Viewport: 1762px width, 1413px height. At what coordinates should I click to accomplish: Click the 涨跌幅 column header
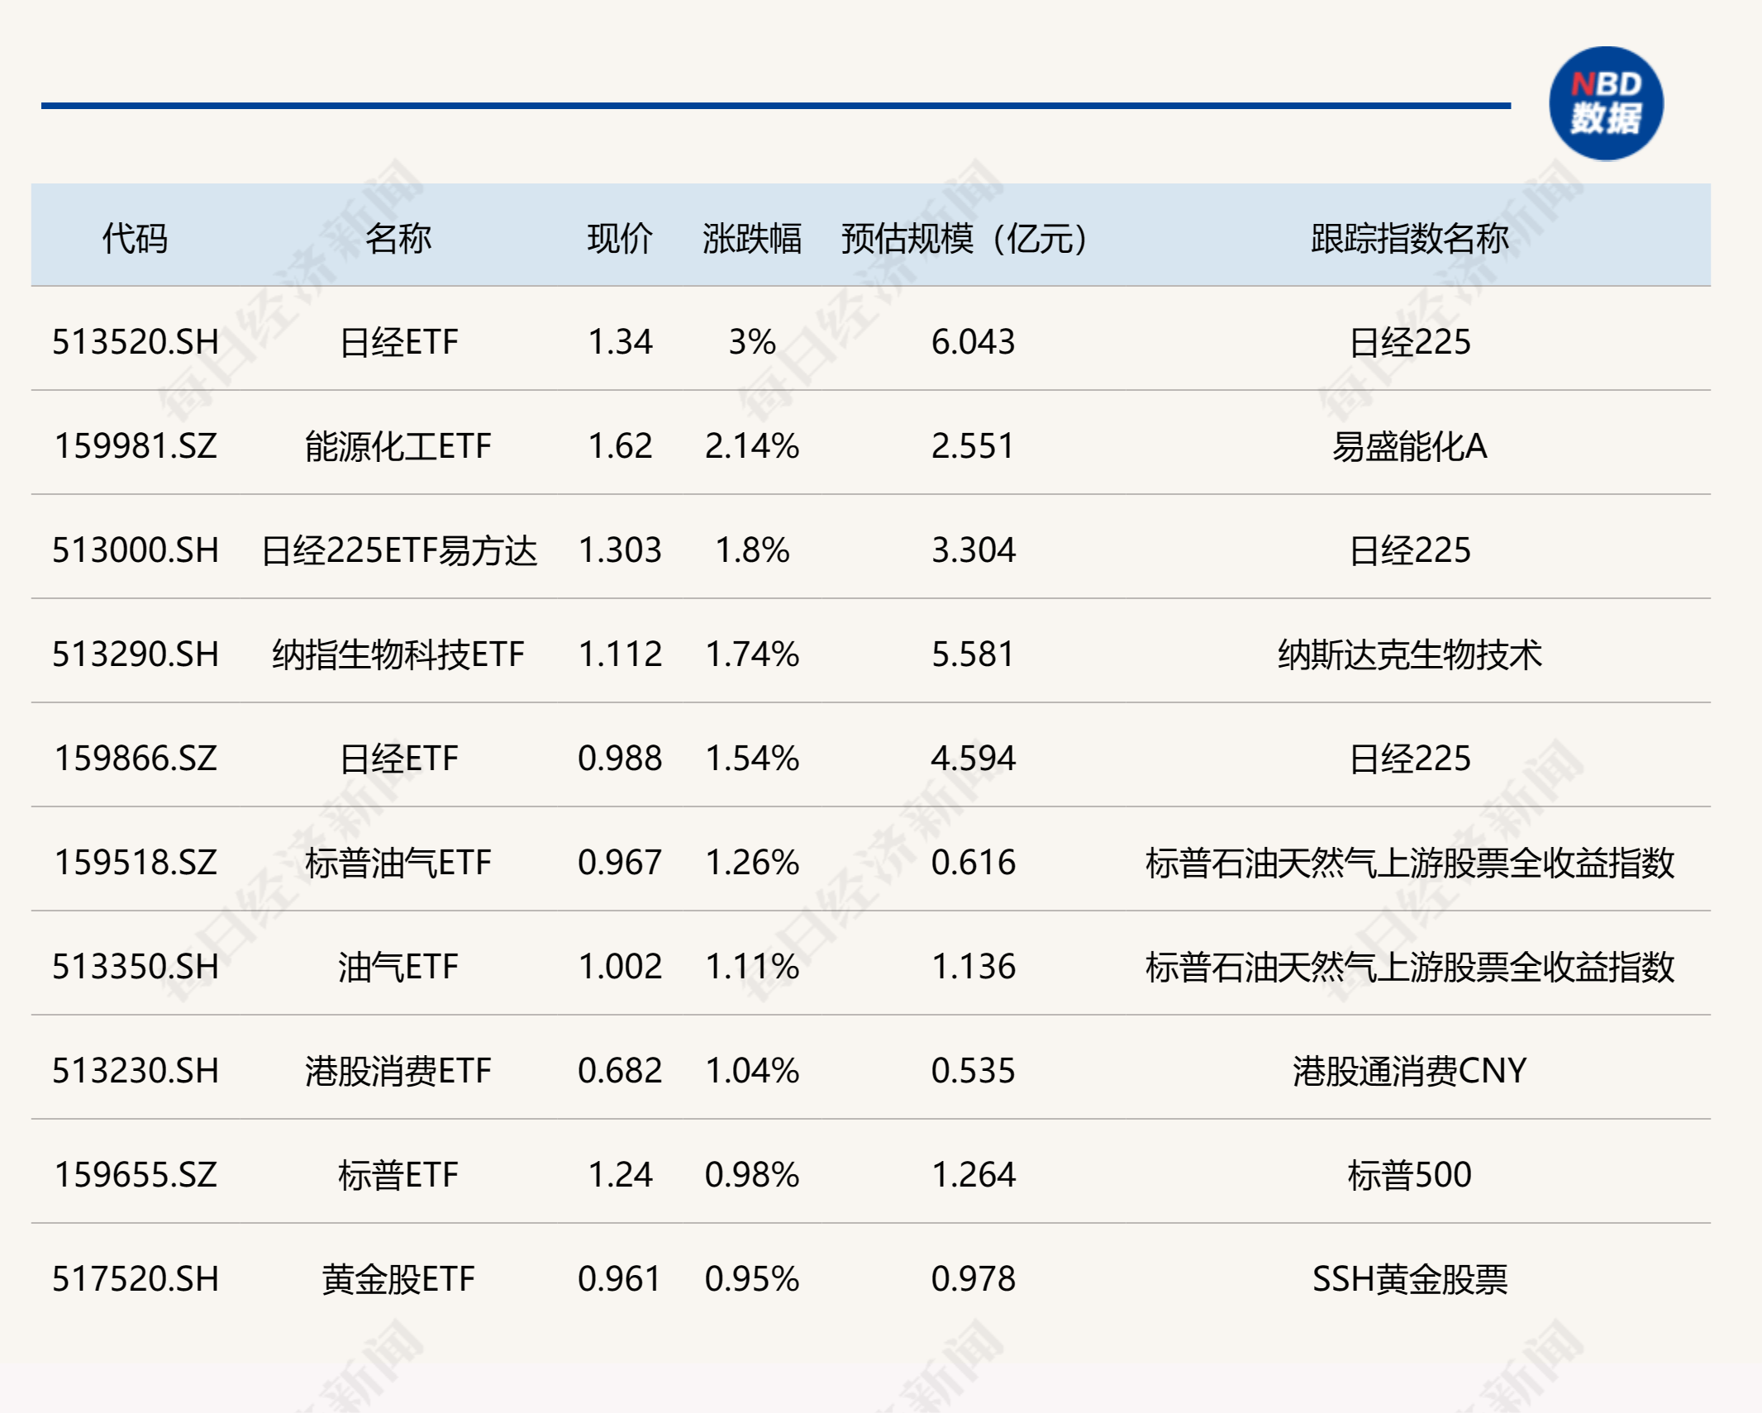(x=752, y=239)
